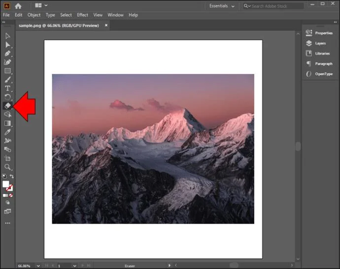
Task: Select the Paintbrush tool
Action: 7,80
